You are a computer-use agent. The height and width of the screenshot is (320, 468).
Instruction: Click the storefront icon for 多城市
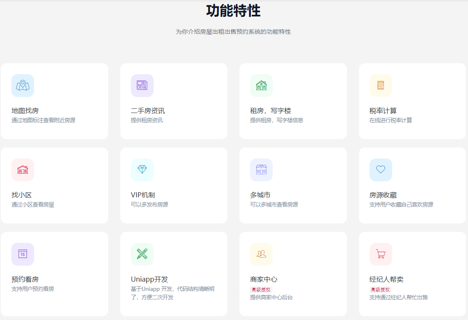pyautogui.click(x=261, y=170)
